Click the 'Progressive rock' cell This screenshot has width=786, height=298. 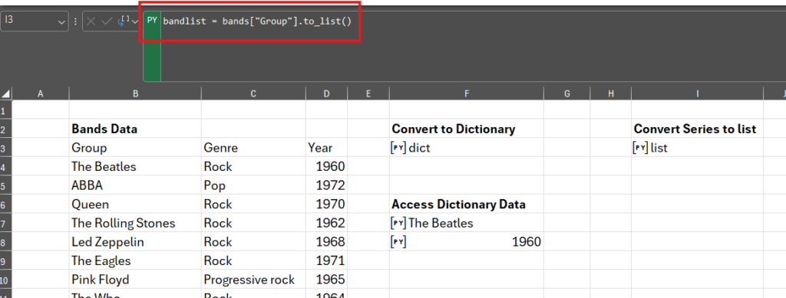(x=253, y=280)
